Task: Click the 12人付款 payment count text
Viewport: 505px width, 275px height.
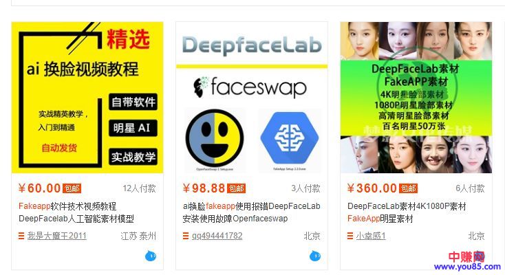Action: pyautogui.click(x=139, y=188)
